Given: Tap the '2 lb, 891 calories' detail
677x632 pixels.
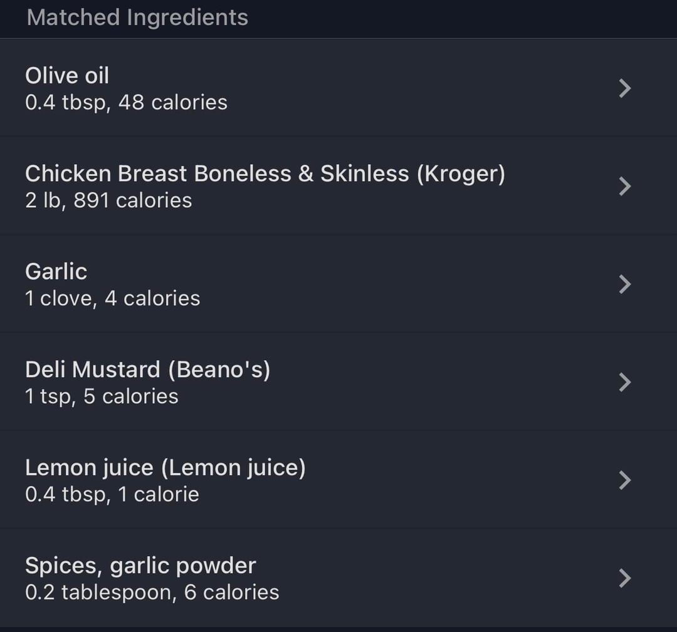Looking at the screenshot, I should [x=108, y=200].
